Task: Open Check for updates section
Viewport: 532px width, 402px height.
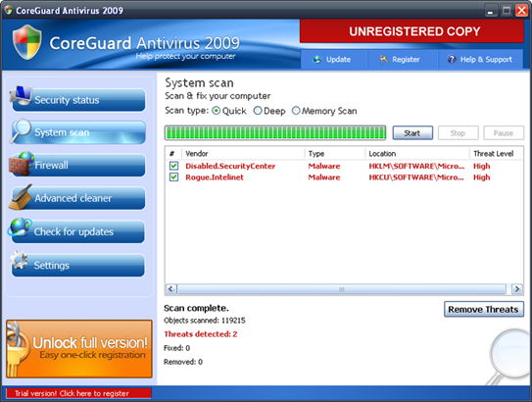Action: (x=78, y=231)
